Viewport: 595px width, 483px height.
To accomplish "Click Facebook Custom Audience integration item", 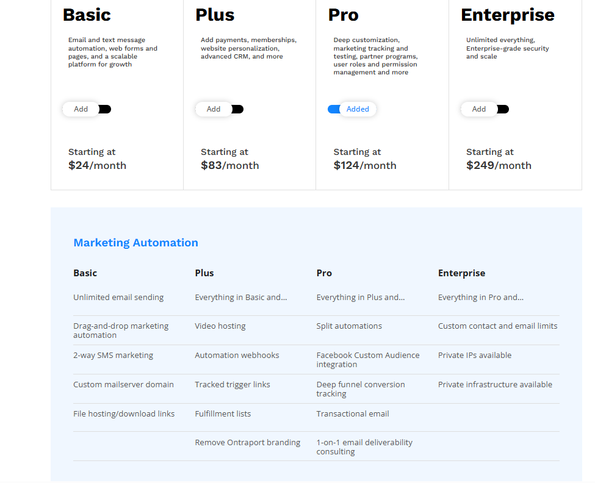I will point(368,360).
